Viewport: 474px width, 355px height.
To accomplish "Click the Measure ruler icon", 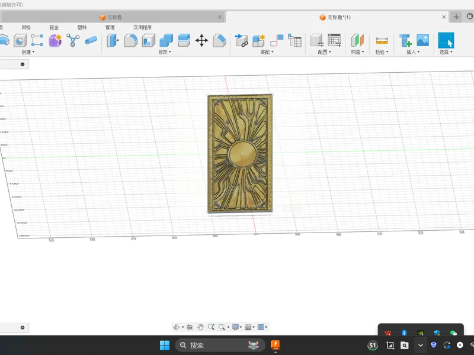I will (382, 40).
